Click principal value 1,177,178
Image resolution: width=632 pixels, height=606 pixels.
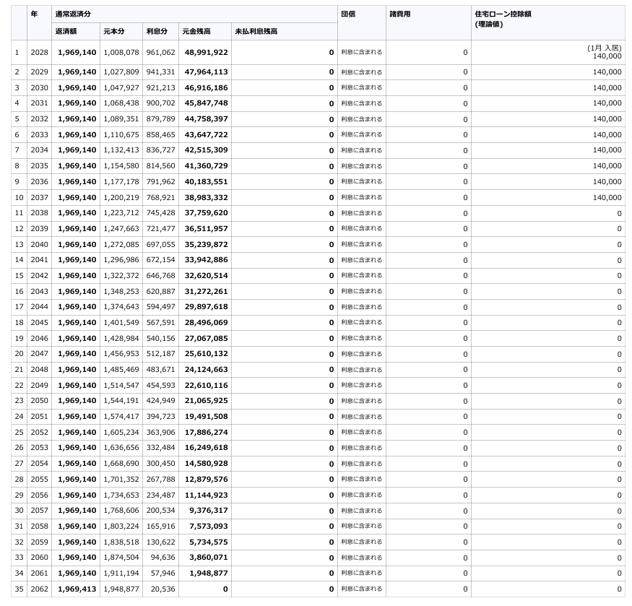[x=121, y=181]
